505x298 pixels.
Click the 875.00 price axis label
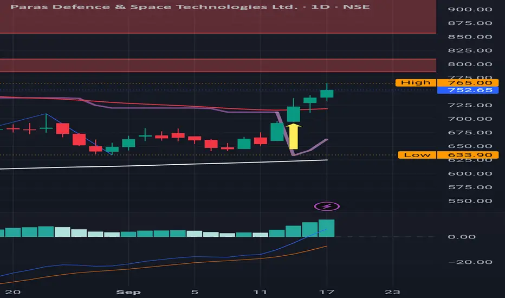click(470, 23)
